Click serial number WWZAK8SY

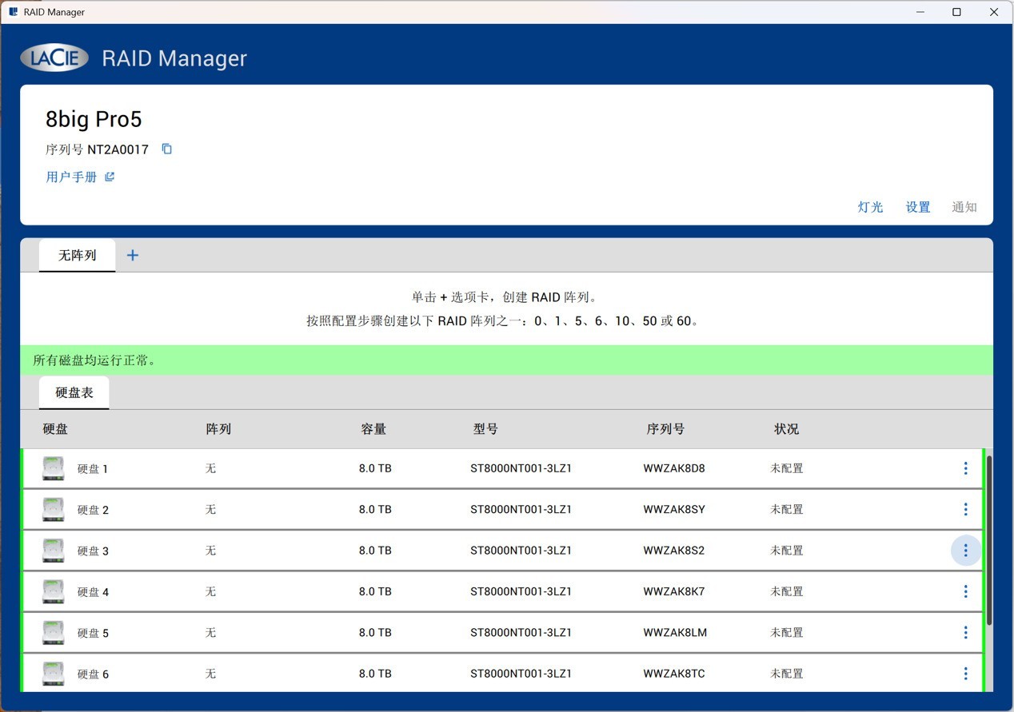(x=674, y=509)
